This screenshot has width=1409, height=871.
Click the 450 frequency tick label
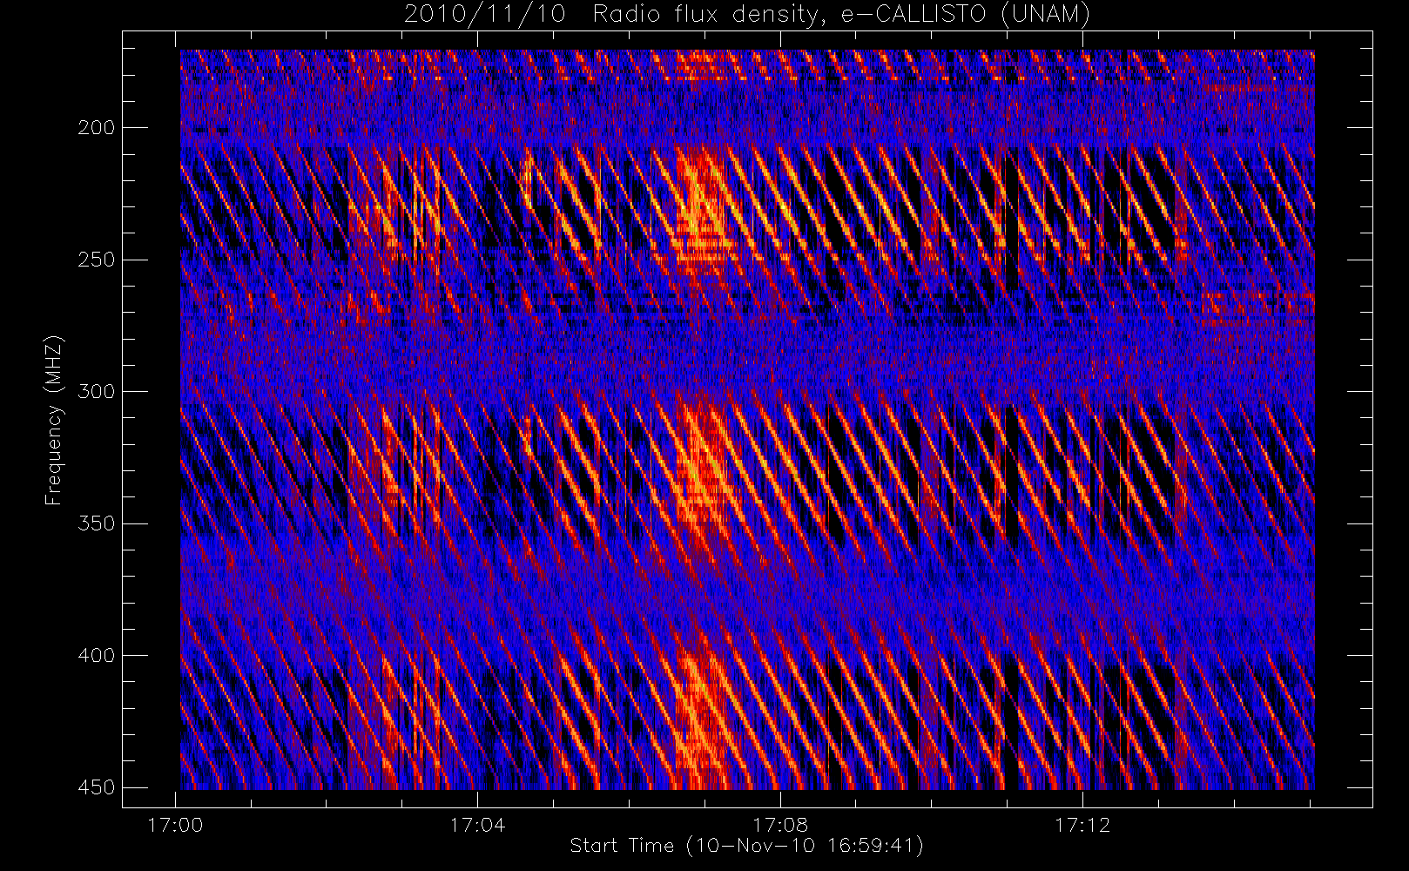96,787
